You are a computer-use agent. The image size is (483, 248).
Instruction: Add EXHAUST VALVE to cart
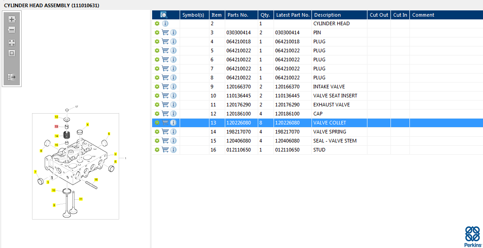[165, 105]
